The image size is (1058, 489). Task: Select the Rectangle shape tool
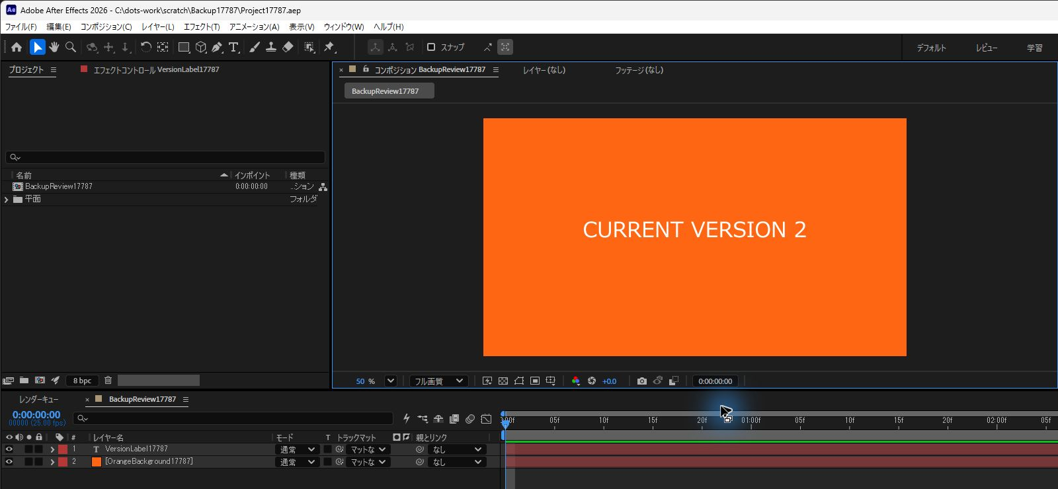click(x=184, y=47)
